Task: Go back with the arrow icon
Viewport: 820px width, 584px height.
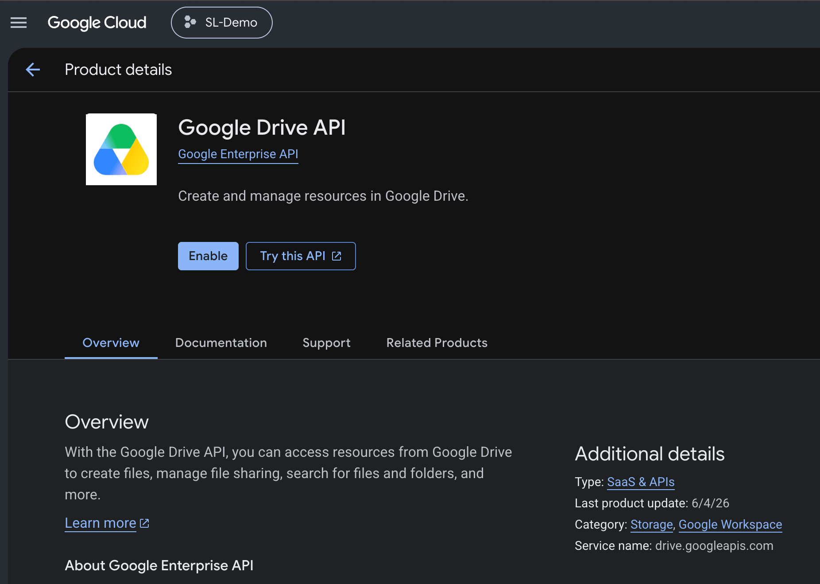Action: 33,70
